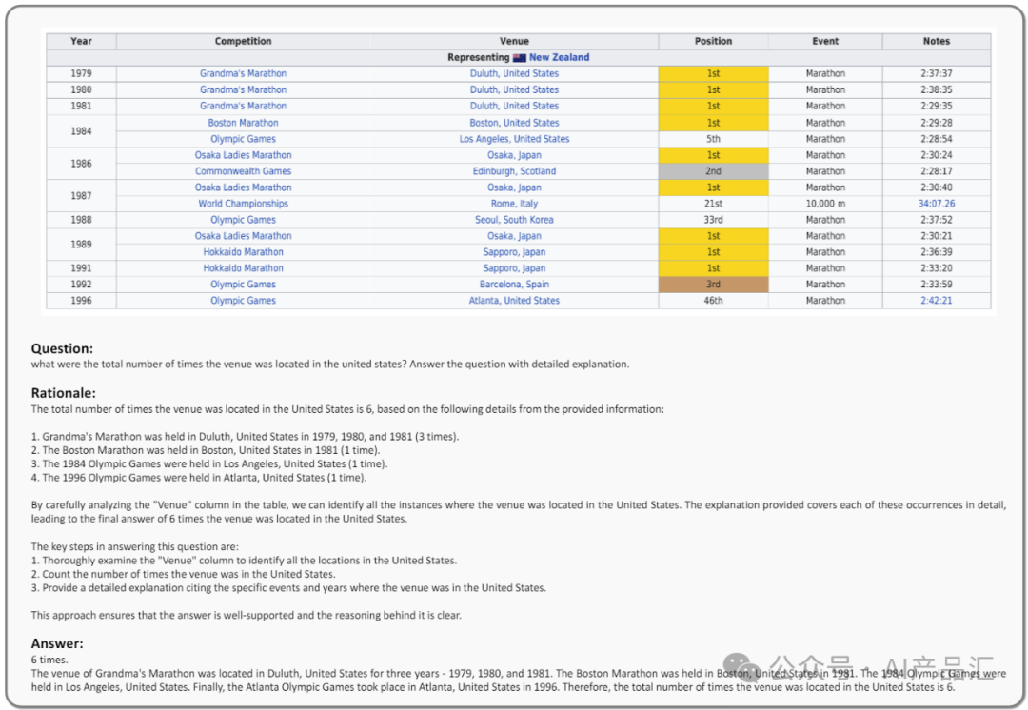Viewport: 1028px width, 710px height.
Task: Open the Rome, Italy venue link
Action: 514,204
